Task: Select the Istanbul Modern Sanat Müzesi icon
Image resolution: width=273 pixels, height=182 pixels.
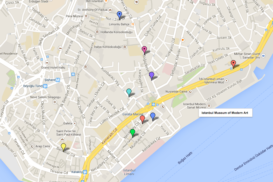Action: (x=209, y=106)
